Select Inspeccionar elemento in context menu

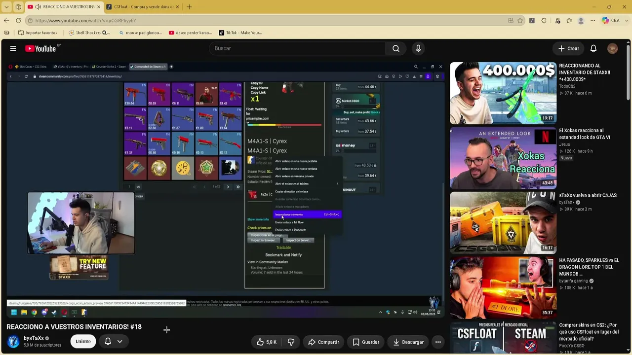pyautogui.click(x=307, y=214)
